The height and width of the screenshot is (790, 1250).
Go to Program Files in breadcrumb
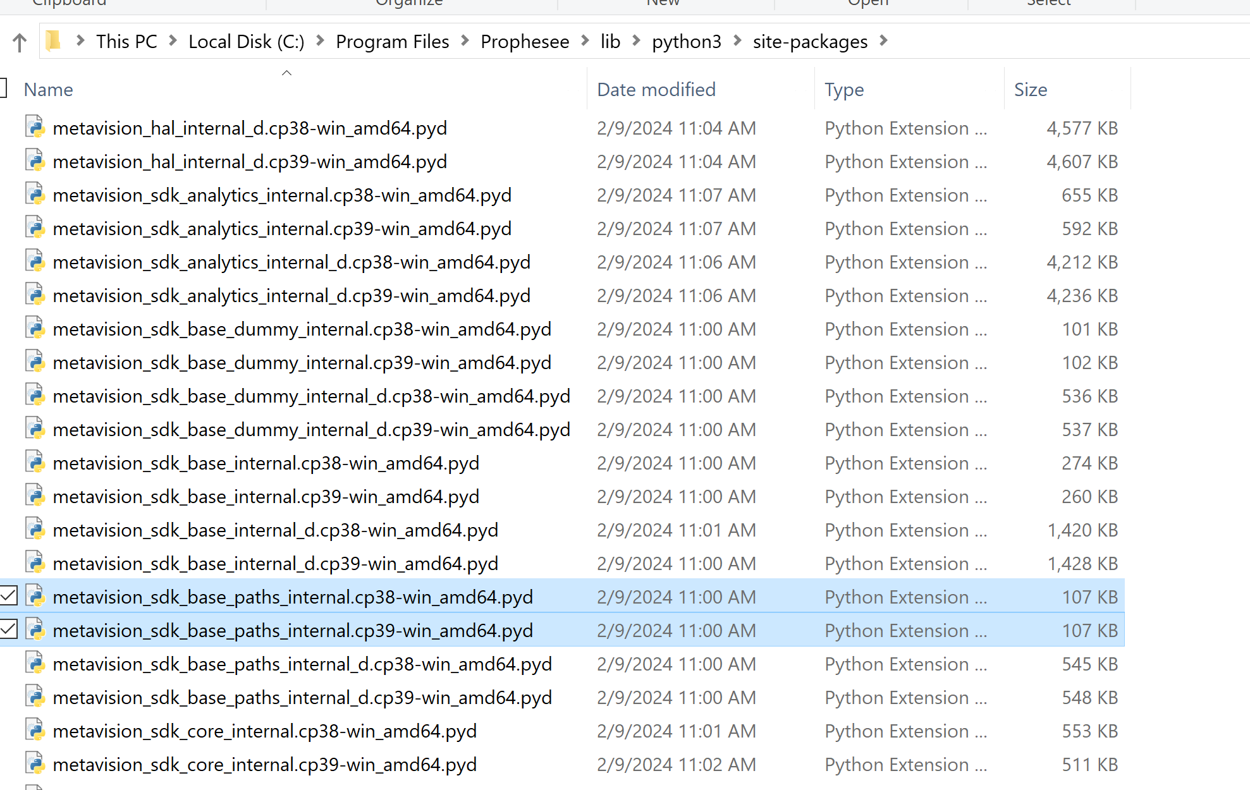(x=393, y=42)
